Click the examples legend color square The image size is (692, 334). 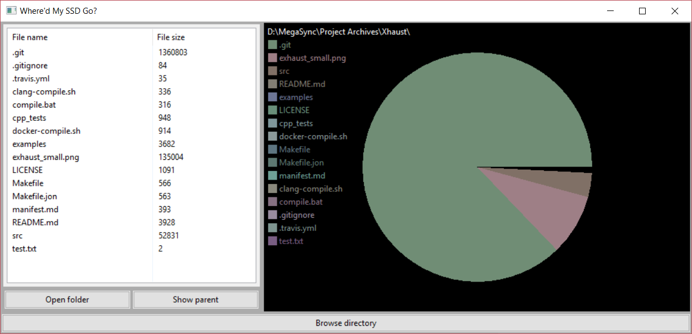(272, 97)
